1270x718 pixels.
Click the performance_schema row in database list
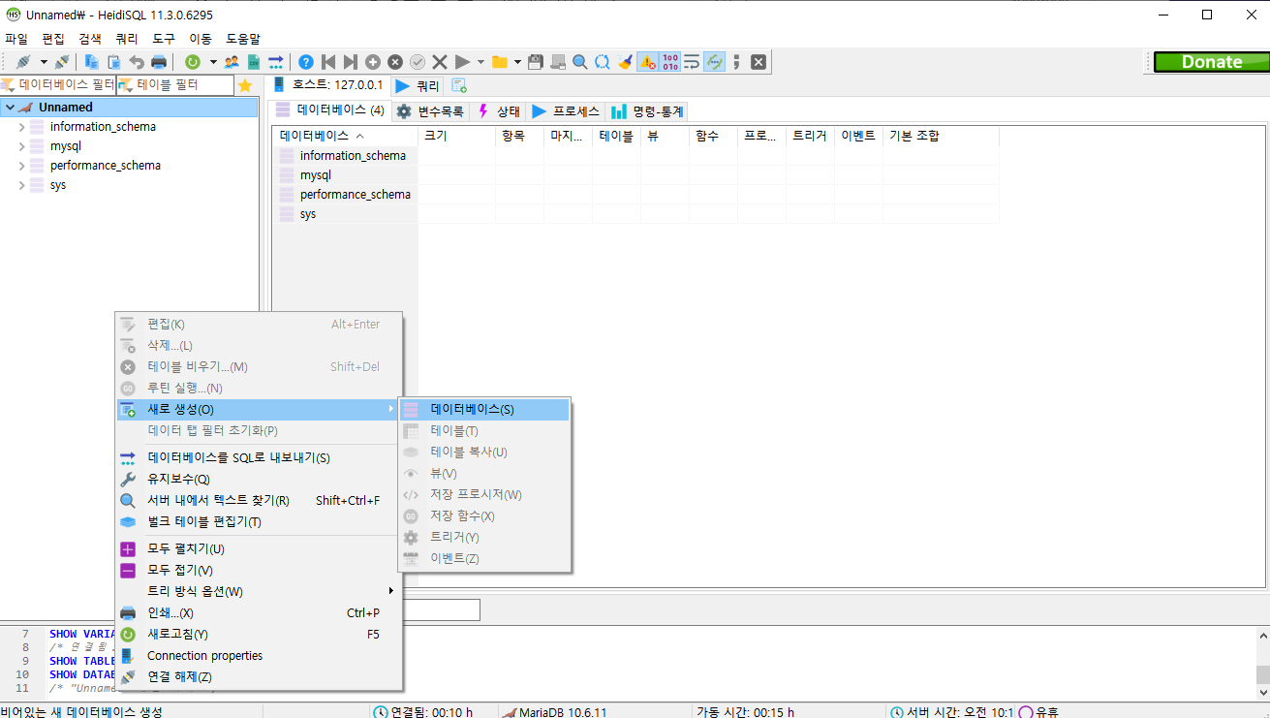click(346, 195)
